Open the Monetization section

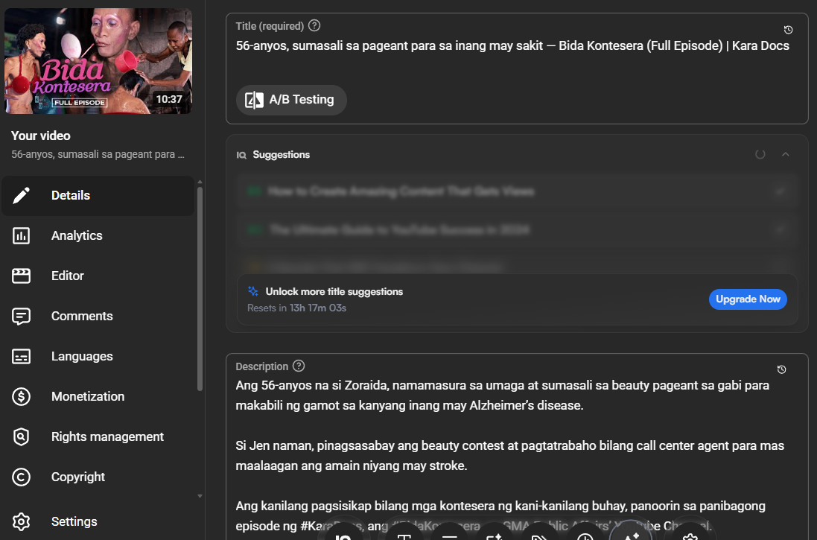pyautogui.click(x=98, y=396)
